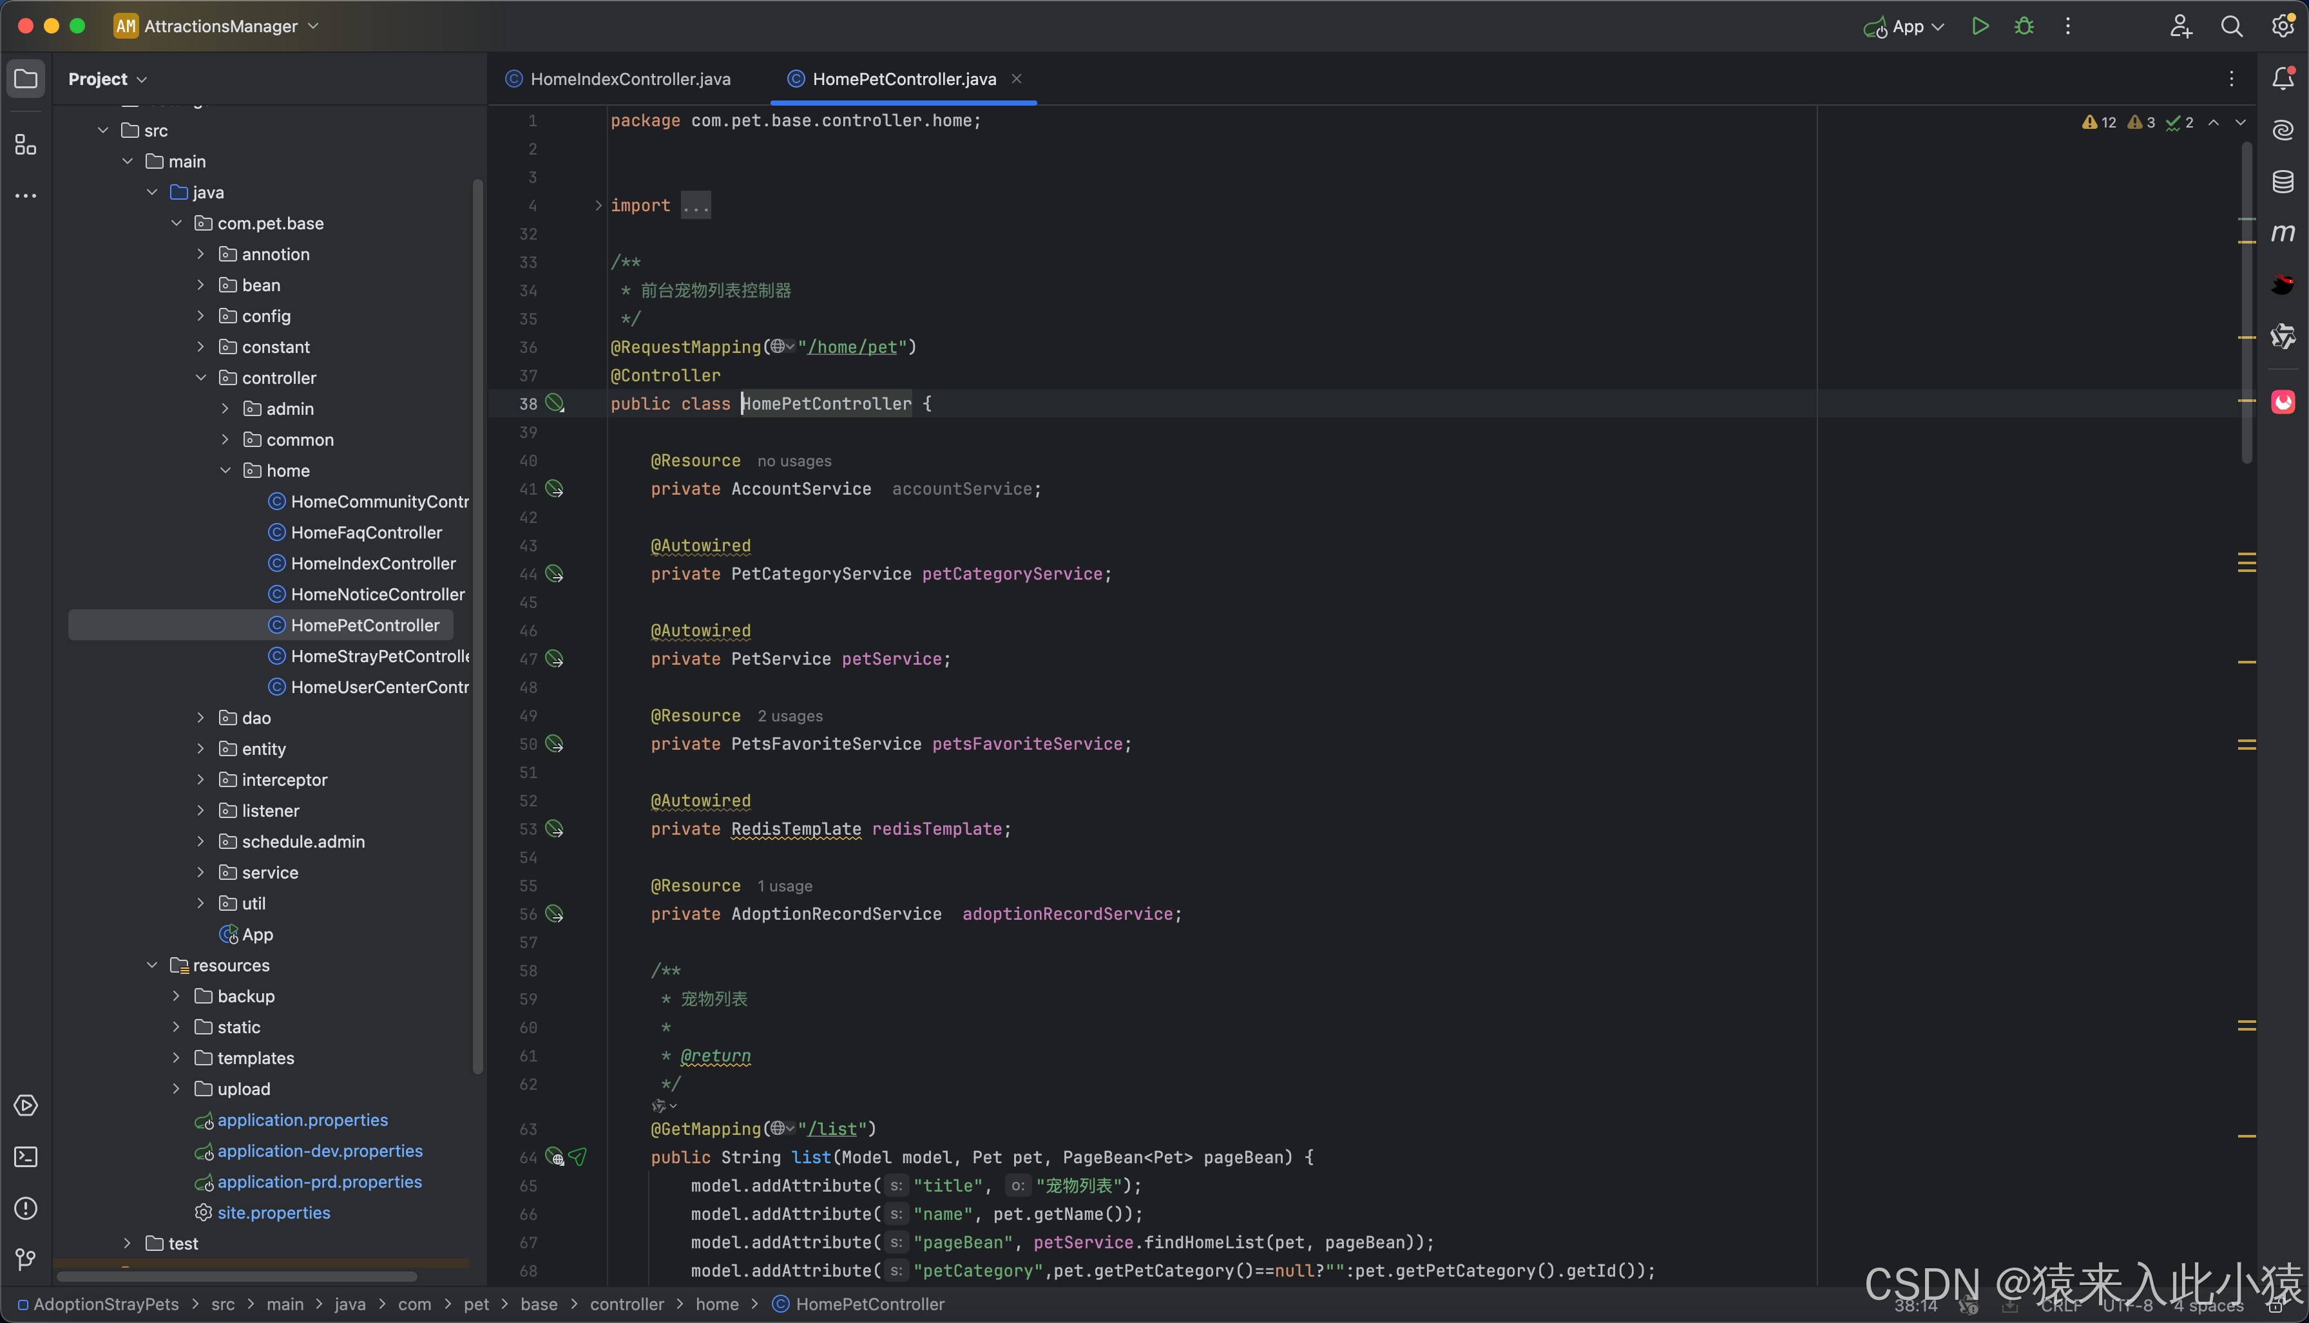Expand the annotion package

click(201, 254)
